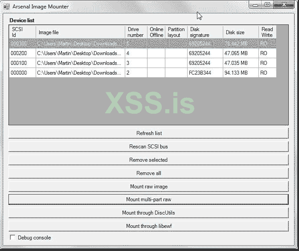Click the drive number 4 cell
Viewport: 299px width, 251px height.
(136, 53)
